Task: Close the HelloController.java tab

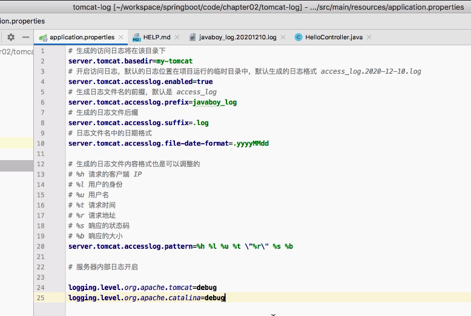Action: [x=369, y=37]
